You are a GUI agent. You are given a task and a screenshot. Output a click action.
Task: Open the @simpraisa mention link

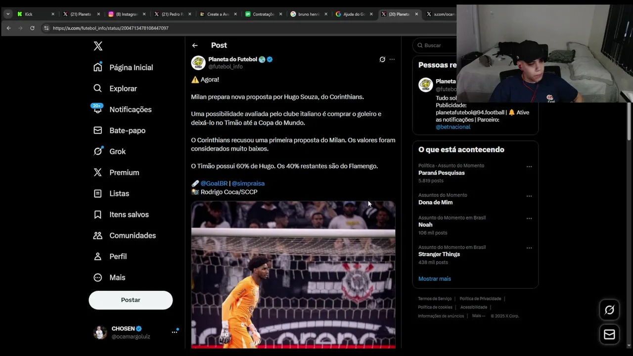click(248, 183)
